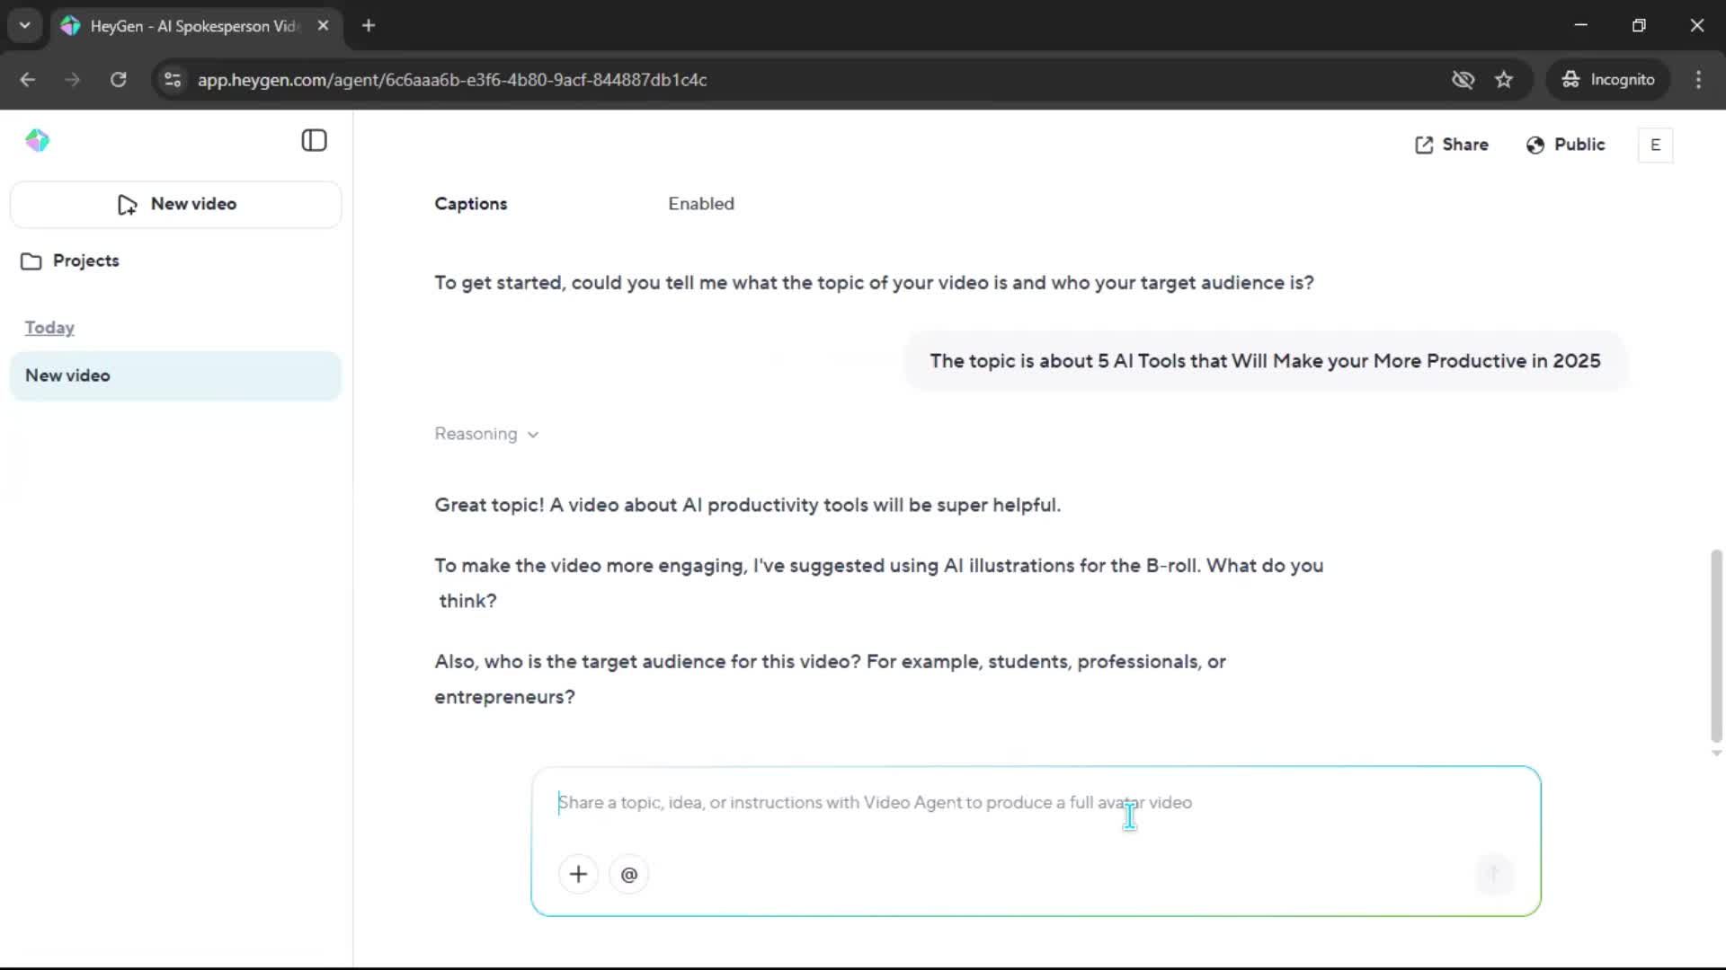Open the E account avatar
Image resolution: width=1726 pixels, height=970 pixels.
tap(1655, 145)
